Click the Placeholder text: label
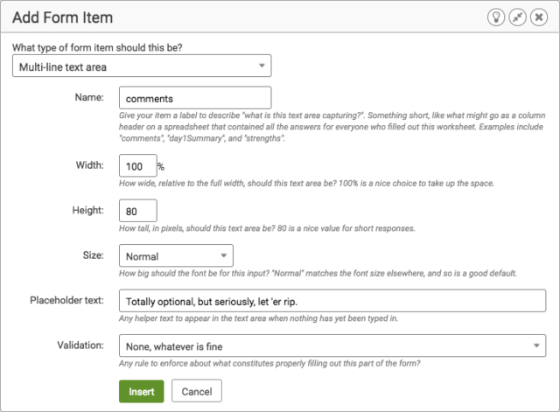Screen dimensions: 560x412 coord(66,300)
